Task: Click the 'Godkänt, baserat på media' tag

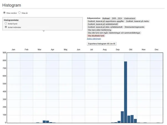Action: click(138, 21)
